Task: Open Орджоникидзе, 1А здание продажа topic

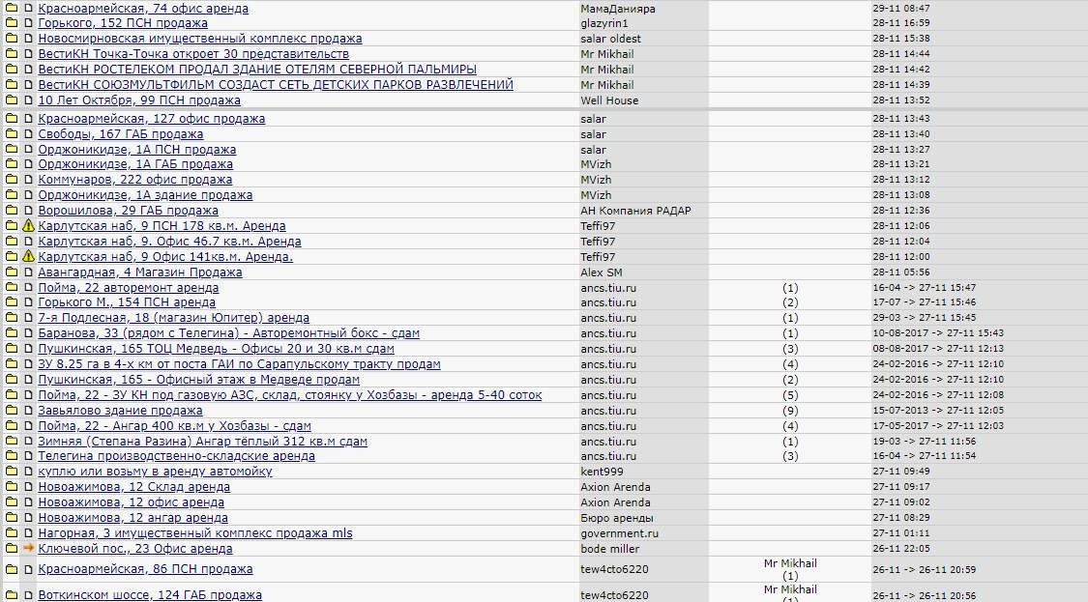Action: point(145,195)
